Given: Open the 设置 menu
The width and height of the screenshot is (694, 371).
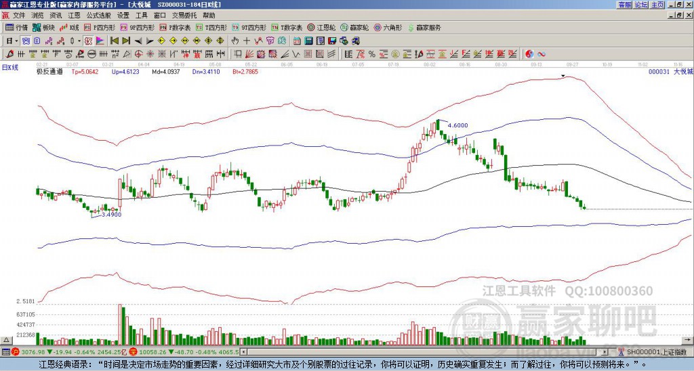Looking at the screenshot, I should tap(123, 16).
